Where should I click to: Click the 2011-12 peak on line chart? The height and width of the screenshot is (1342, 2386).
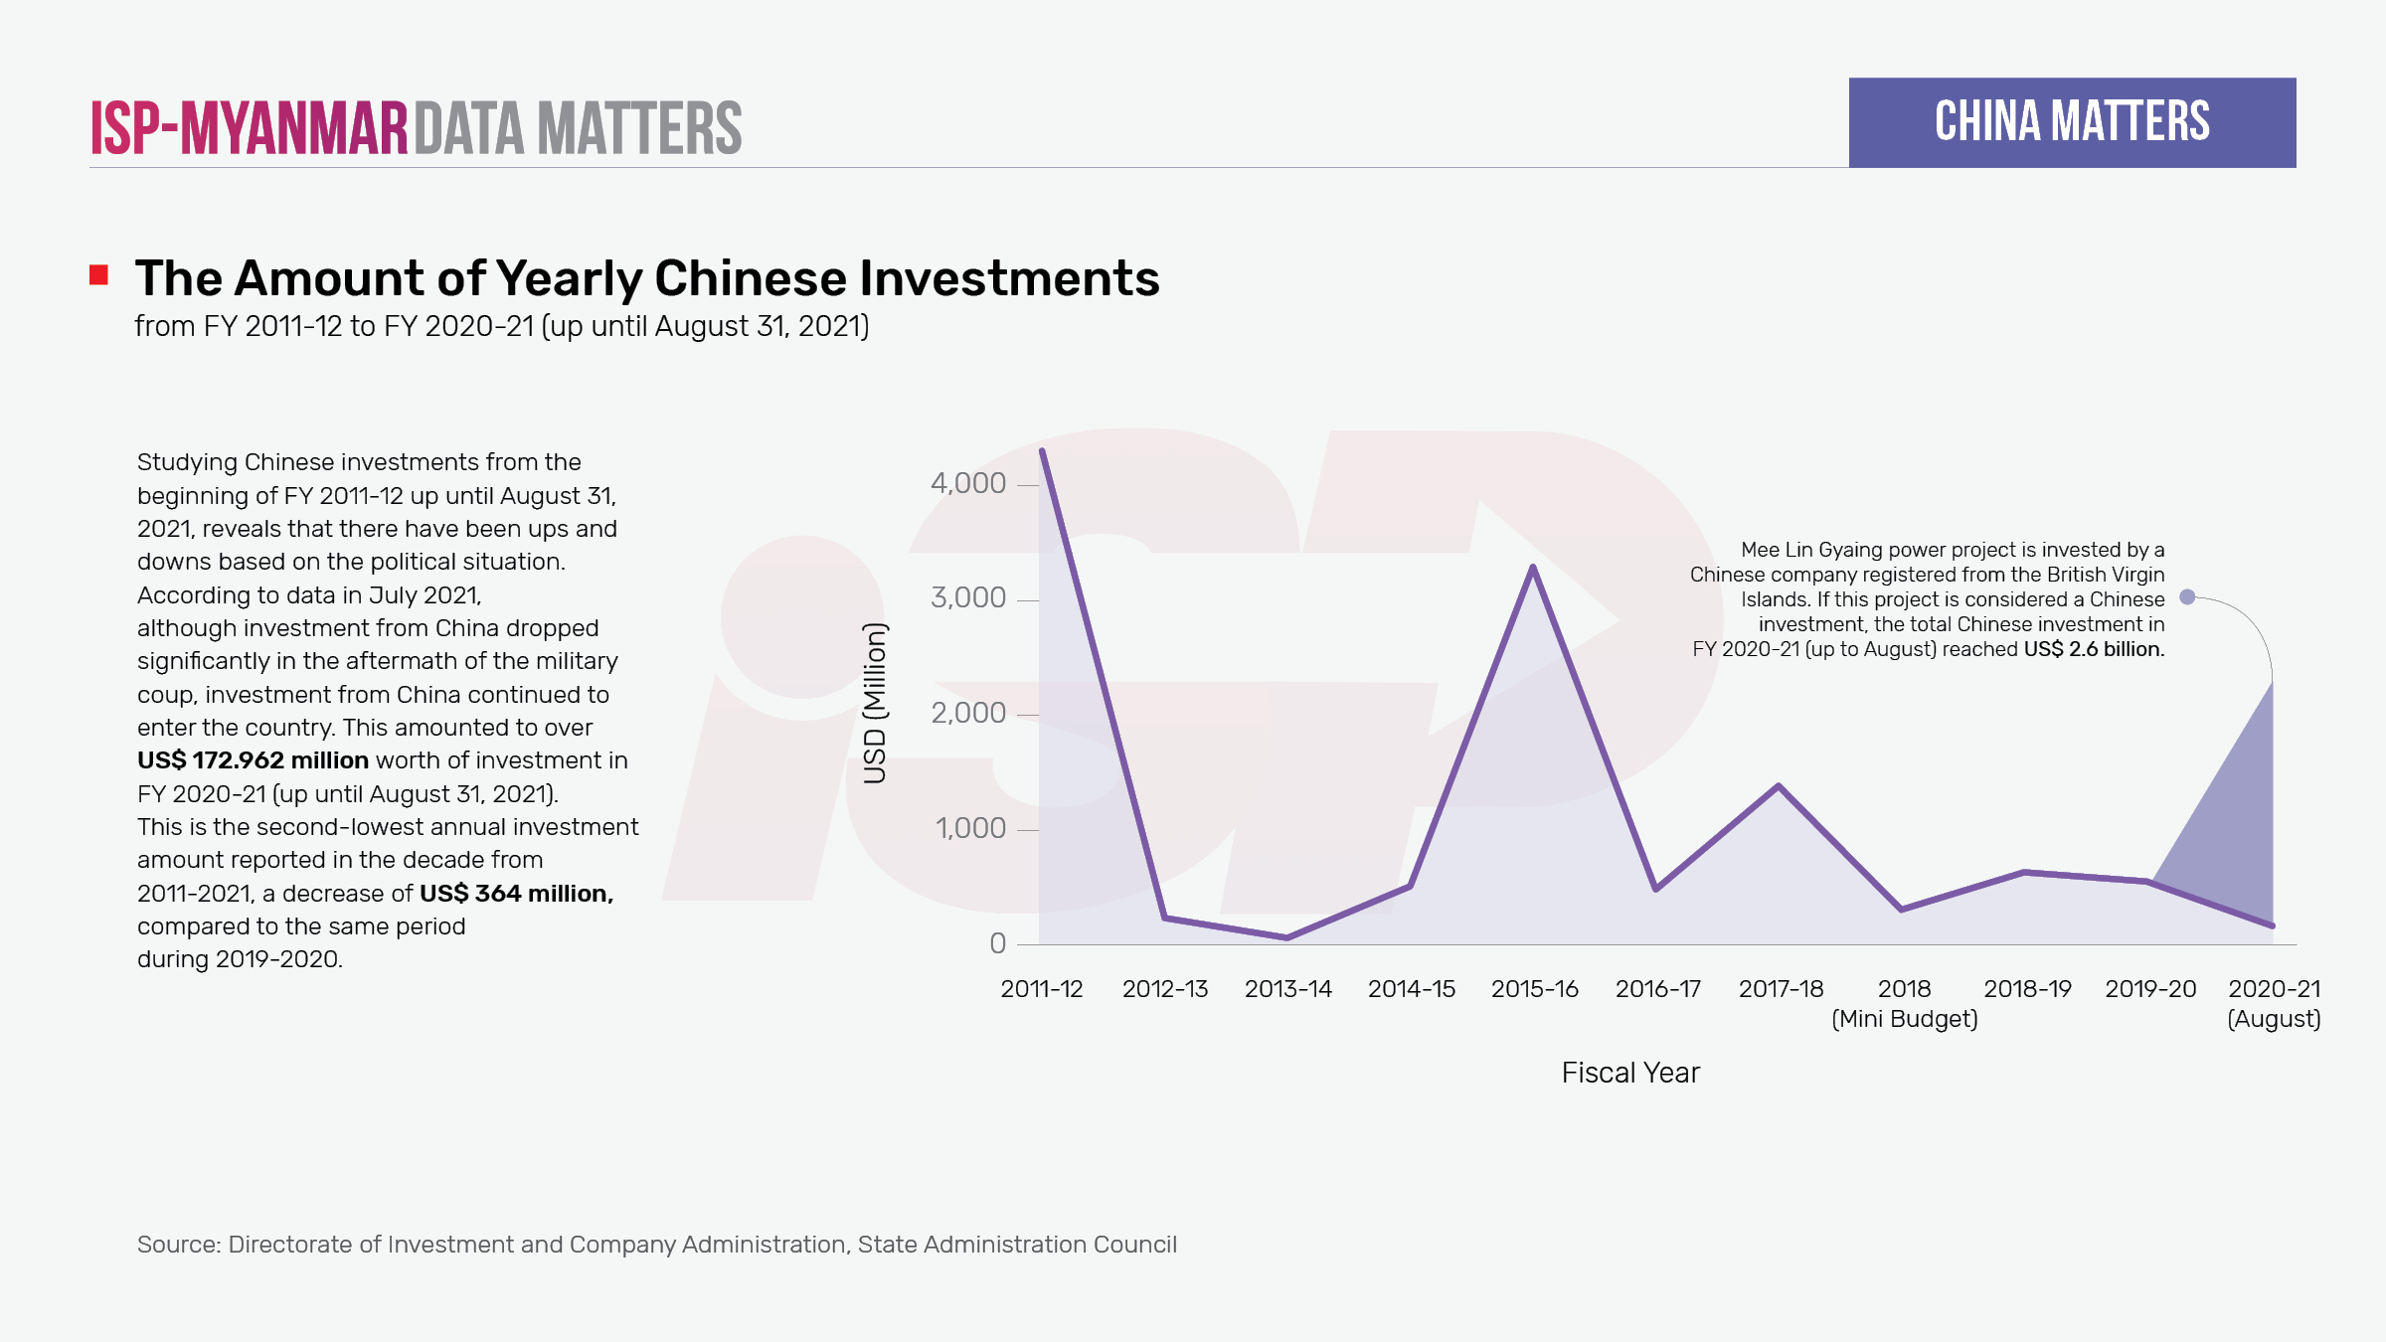pos(1042,451)
